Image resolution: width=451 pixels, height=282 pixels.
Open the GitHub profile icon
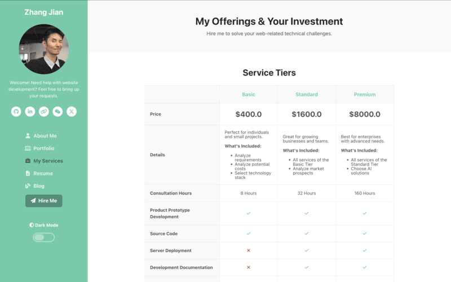point(16,112)
